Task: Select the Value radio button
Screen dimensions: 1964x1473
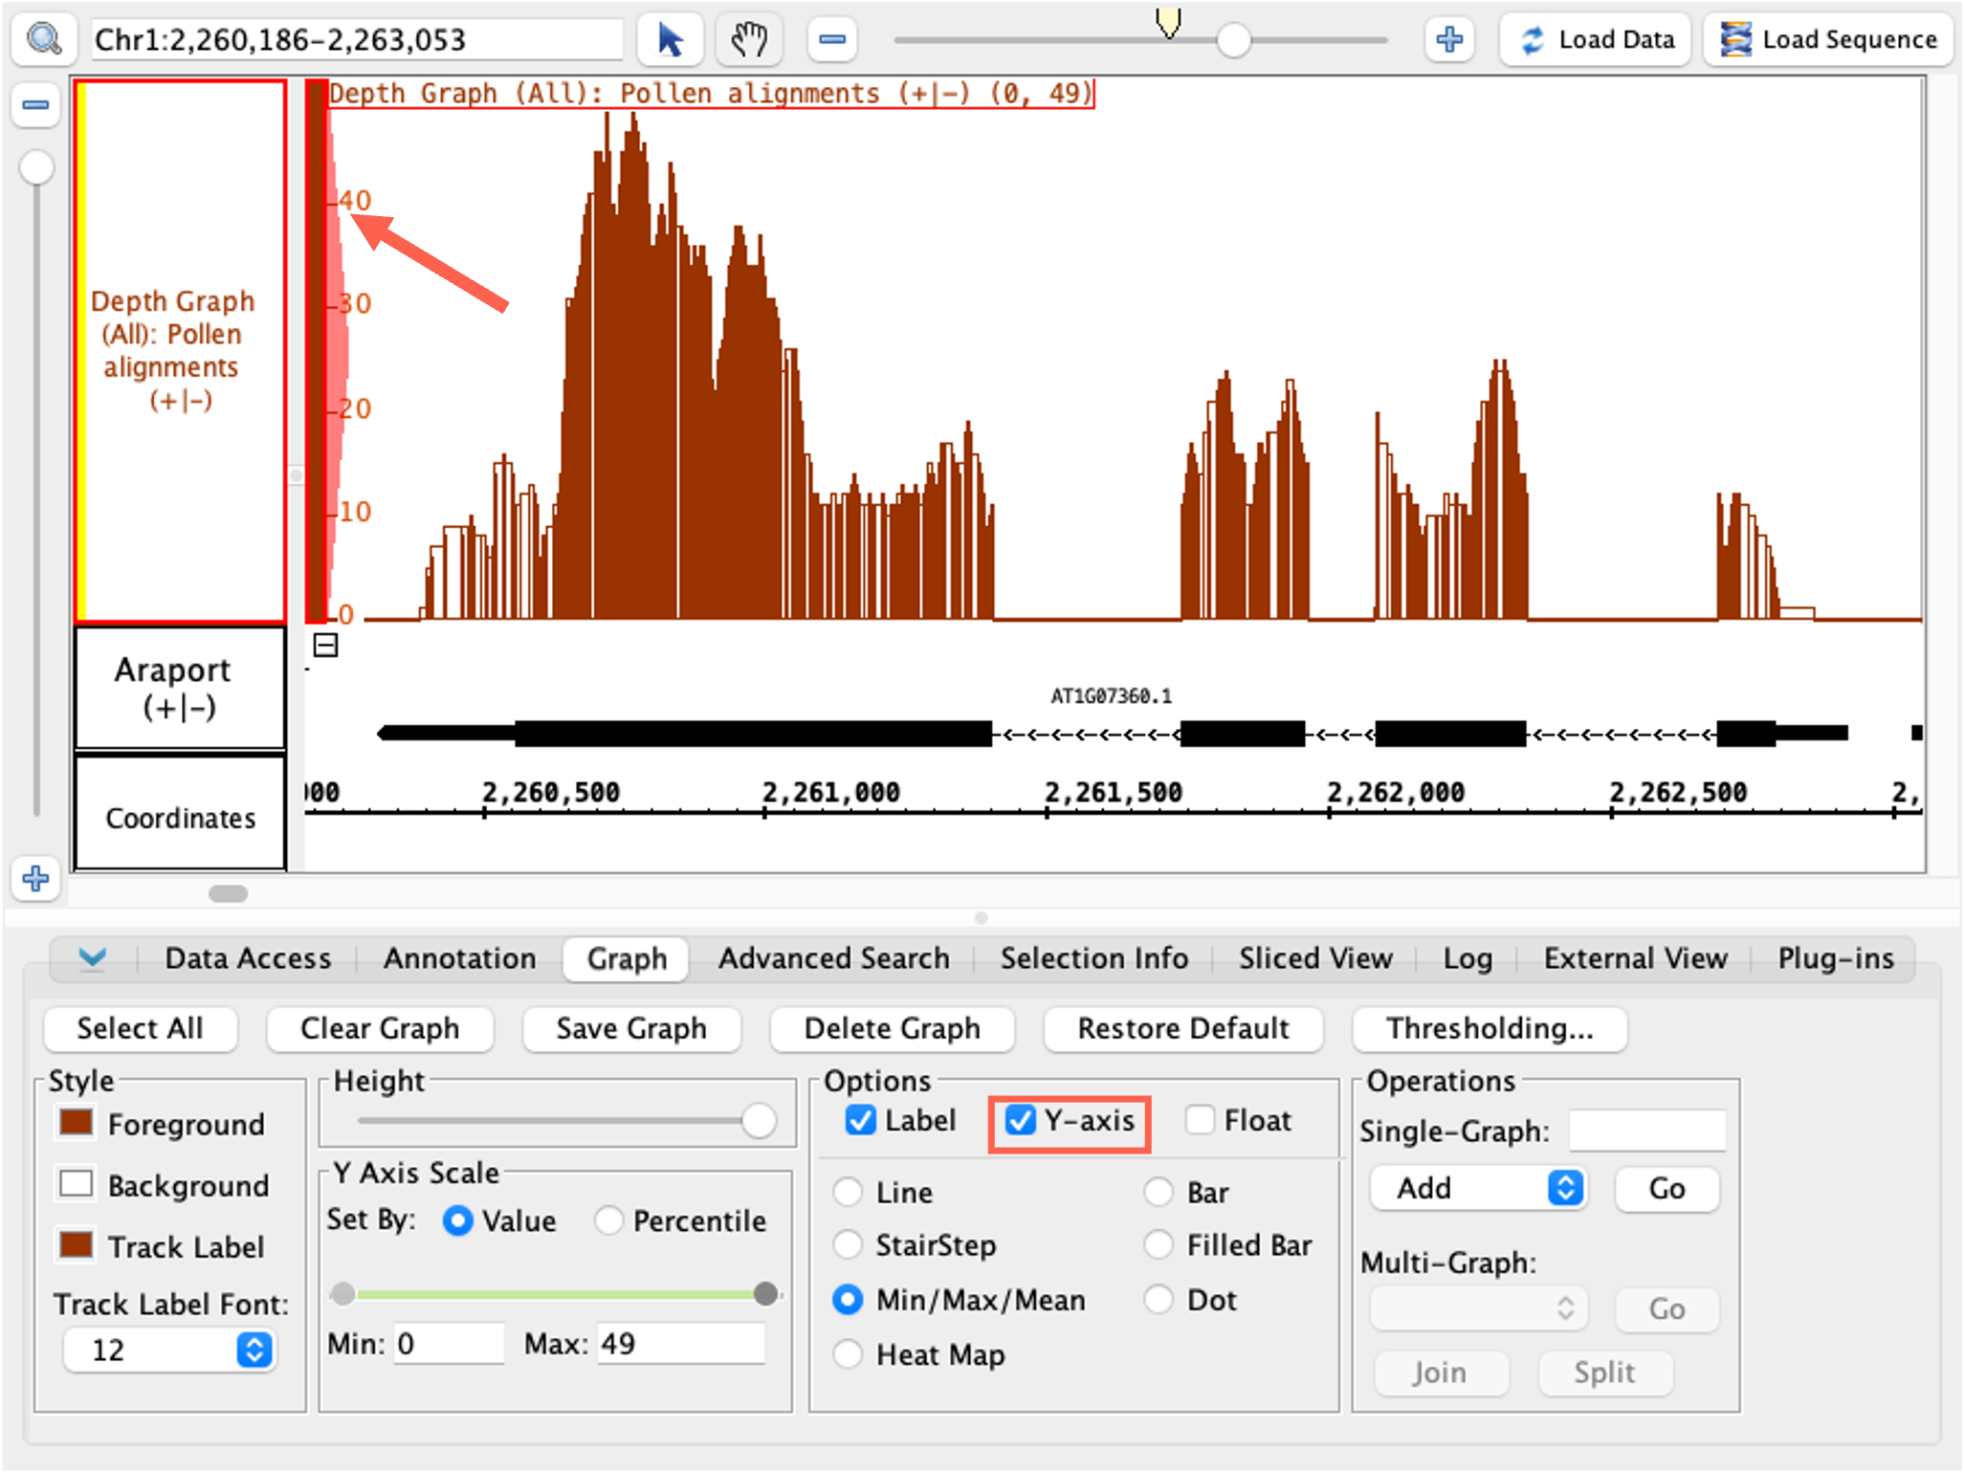Action: point(457,1220)
